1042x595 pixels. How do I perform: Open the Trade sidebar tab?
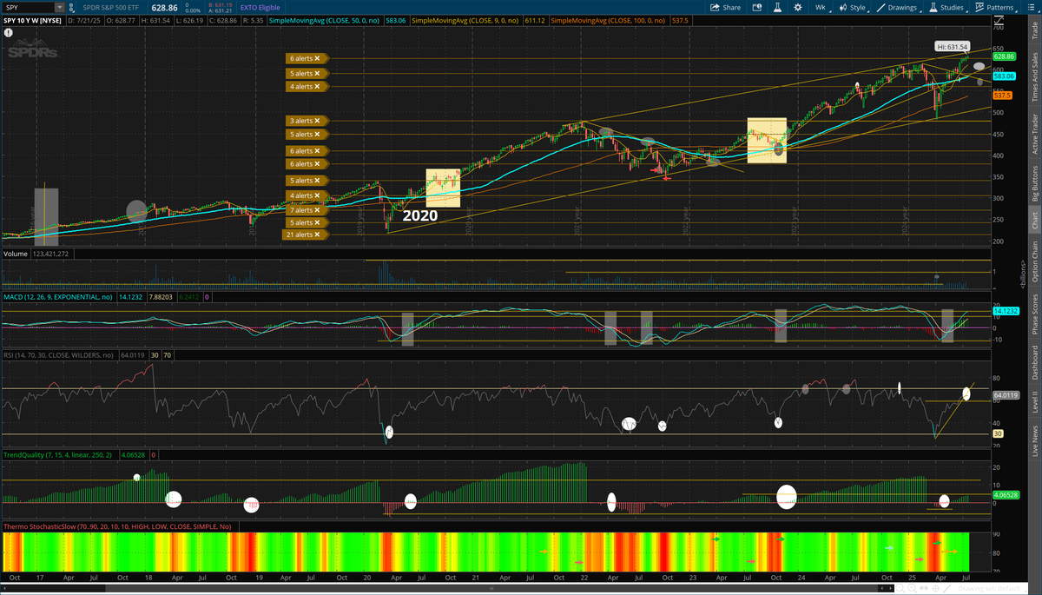(1034, 30)
